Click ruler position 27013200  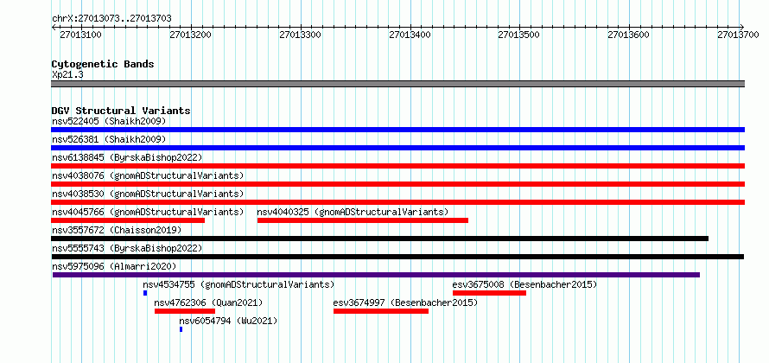[190, 35]
